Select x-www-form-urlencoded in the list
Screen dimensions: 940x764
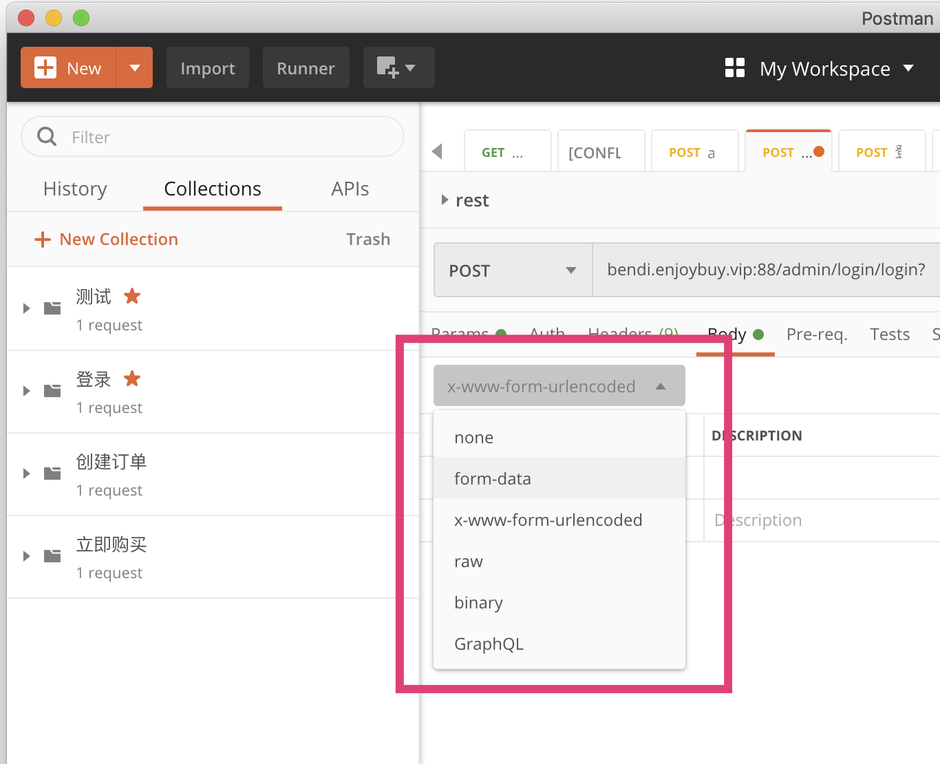(x=559, y=520)
